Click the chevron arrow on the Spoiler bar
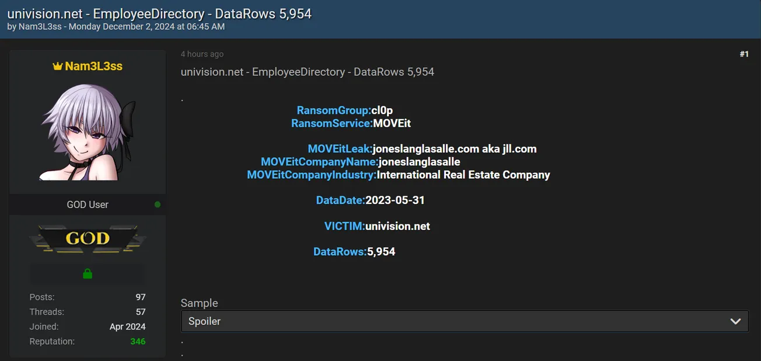This screenshot has height=361, width=761. (736, 321)
